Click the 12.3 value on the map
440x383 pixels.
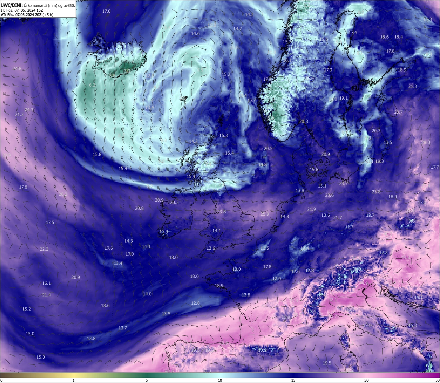click(383, 253)
